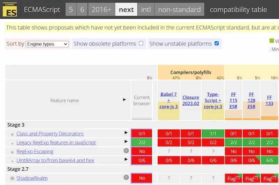Open Class and Property Decorators link

[50, 134]
